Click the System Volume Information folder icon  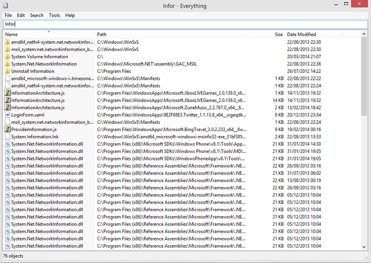tap(7, 57)
